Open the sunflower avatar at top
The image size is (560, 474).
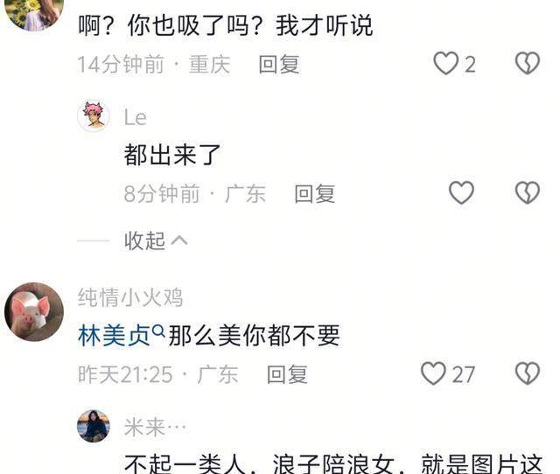pyautogui.click(x=34, y=15)
